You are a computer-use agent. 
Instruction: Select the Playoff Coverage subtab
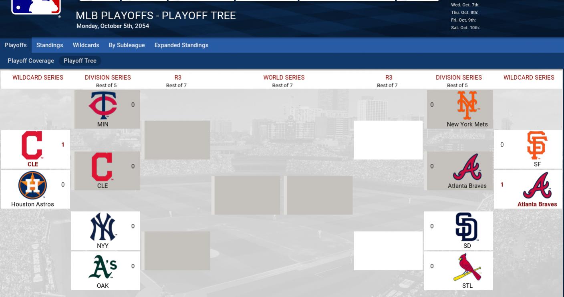point(30,61)
